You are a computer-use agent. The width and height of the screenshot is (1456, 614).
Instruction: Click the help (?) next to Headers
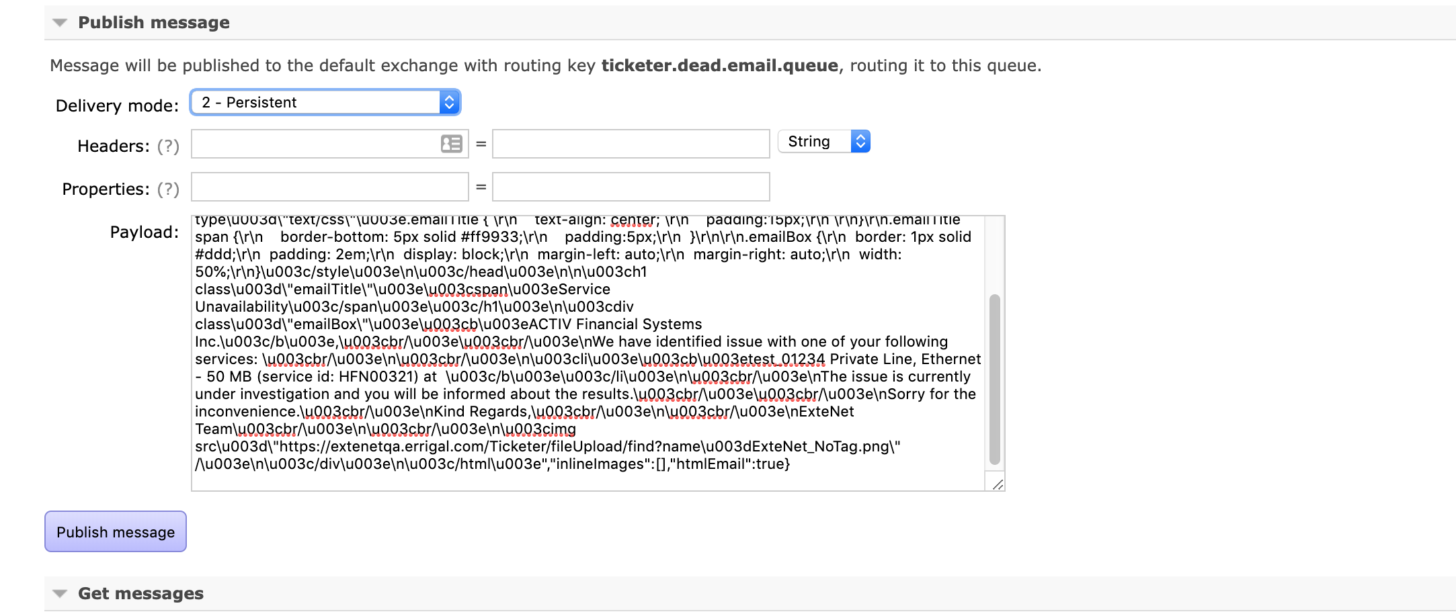tap(168, 146)
